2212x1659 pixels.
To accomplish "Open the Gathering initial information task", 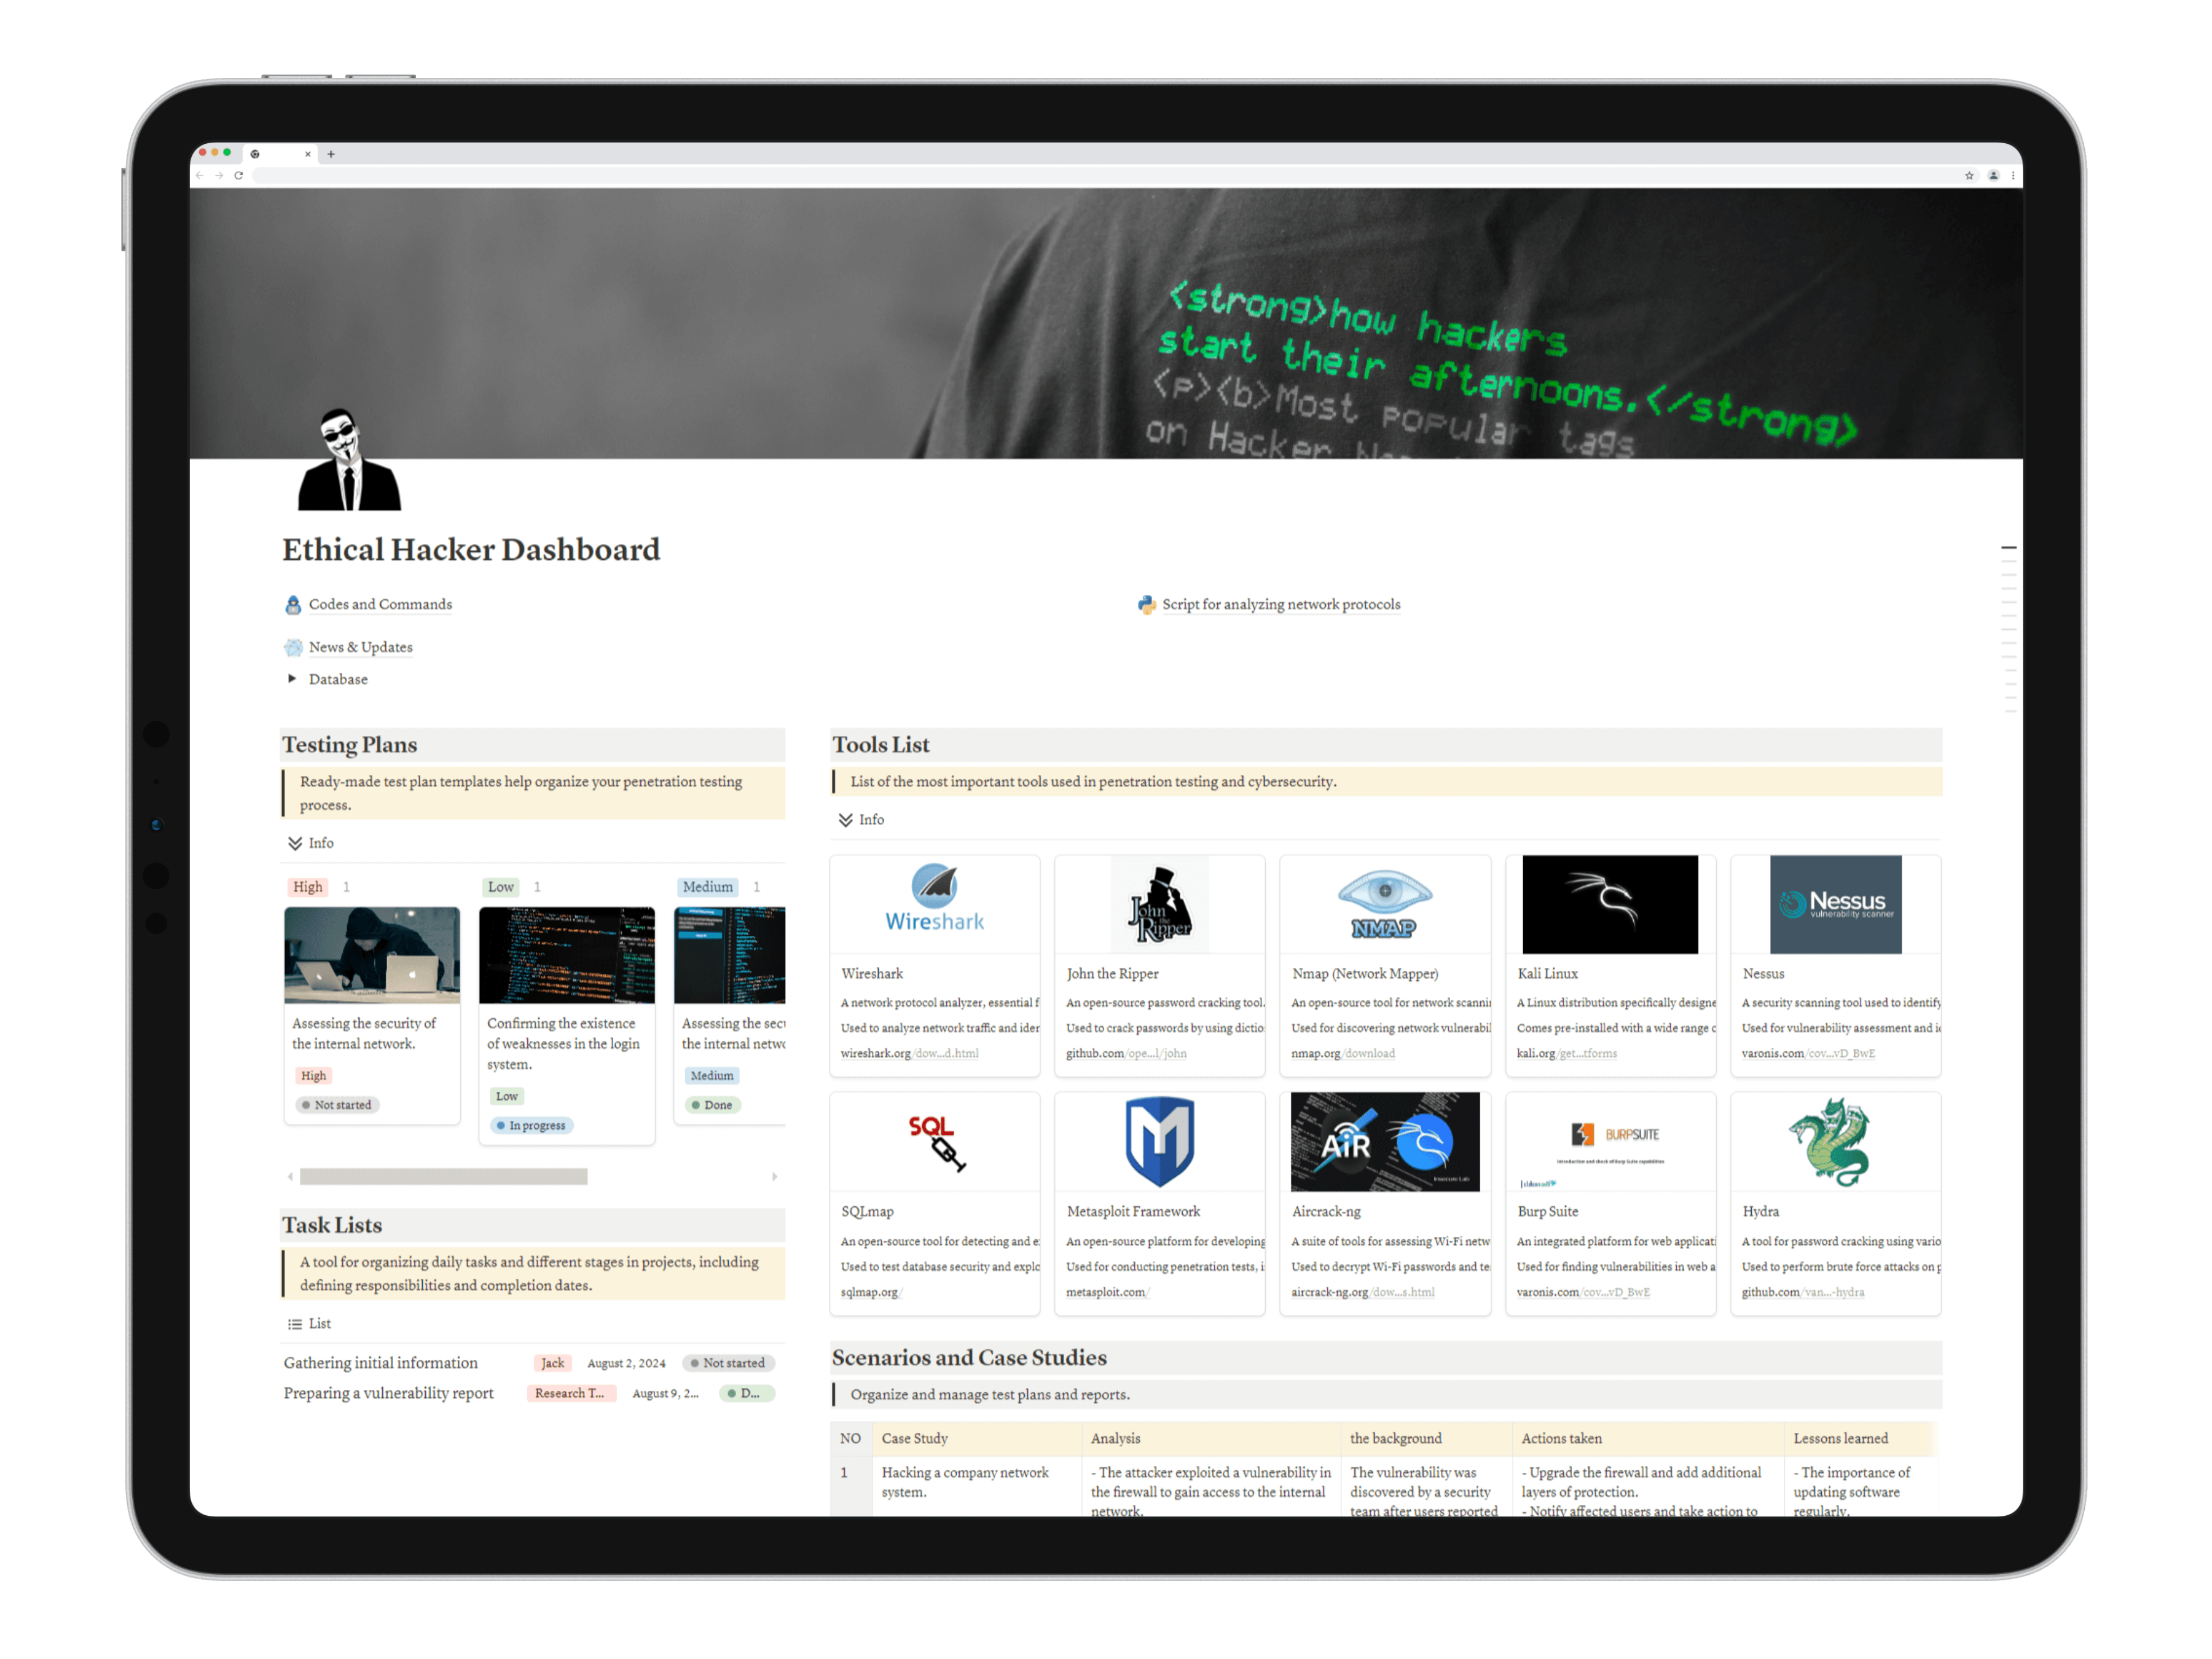I will pyautogui.click(x=380, y=1363).
